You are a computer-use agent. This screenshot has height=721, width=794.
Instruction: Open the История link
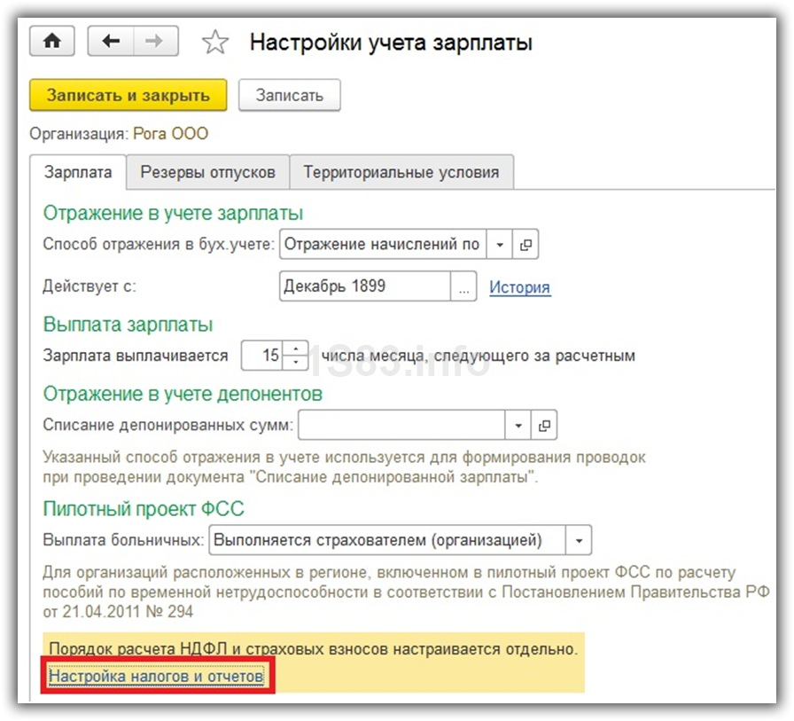520,287
